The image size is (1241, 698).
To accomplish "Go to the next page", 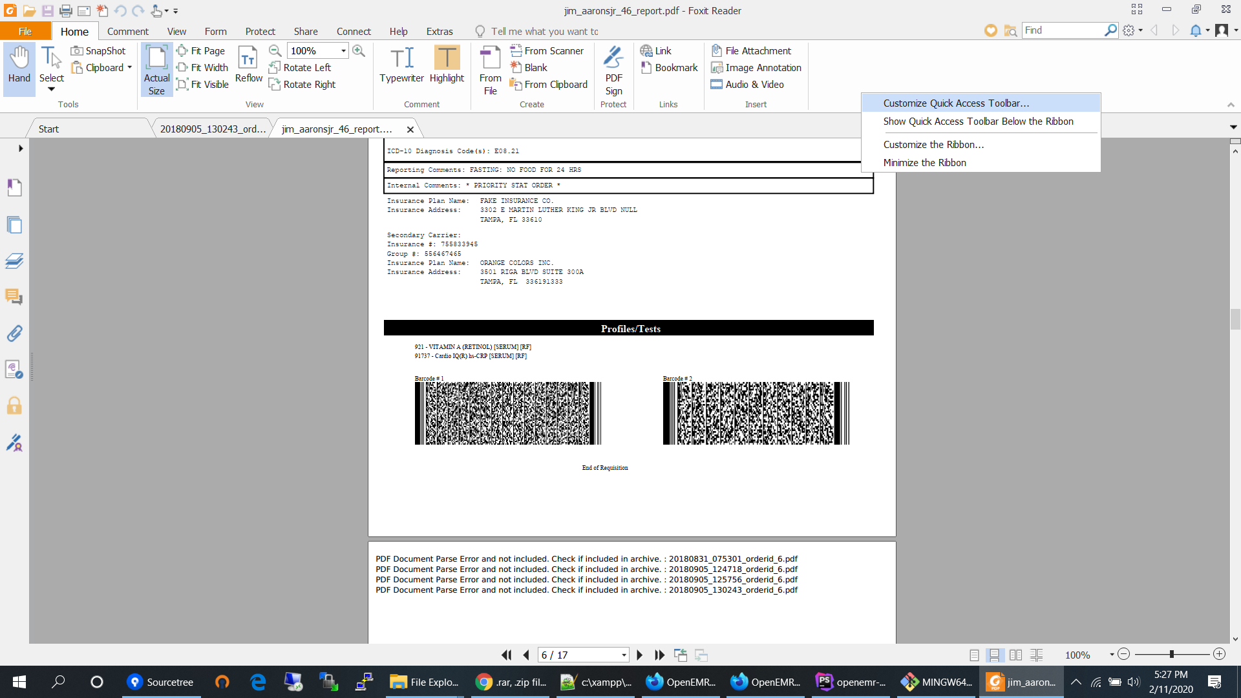I will coord(639,655).
